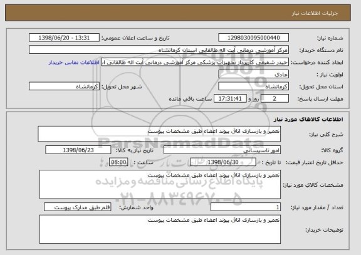Click the buyer notes text box
The height and width of the screenshot is (255, 361).
click(160, 229)
